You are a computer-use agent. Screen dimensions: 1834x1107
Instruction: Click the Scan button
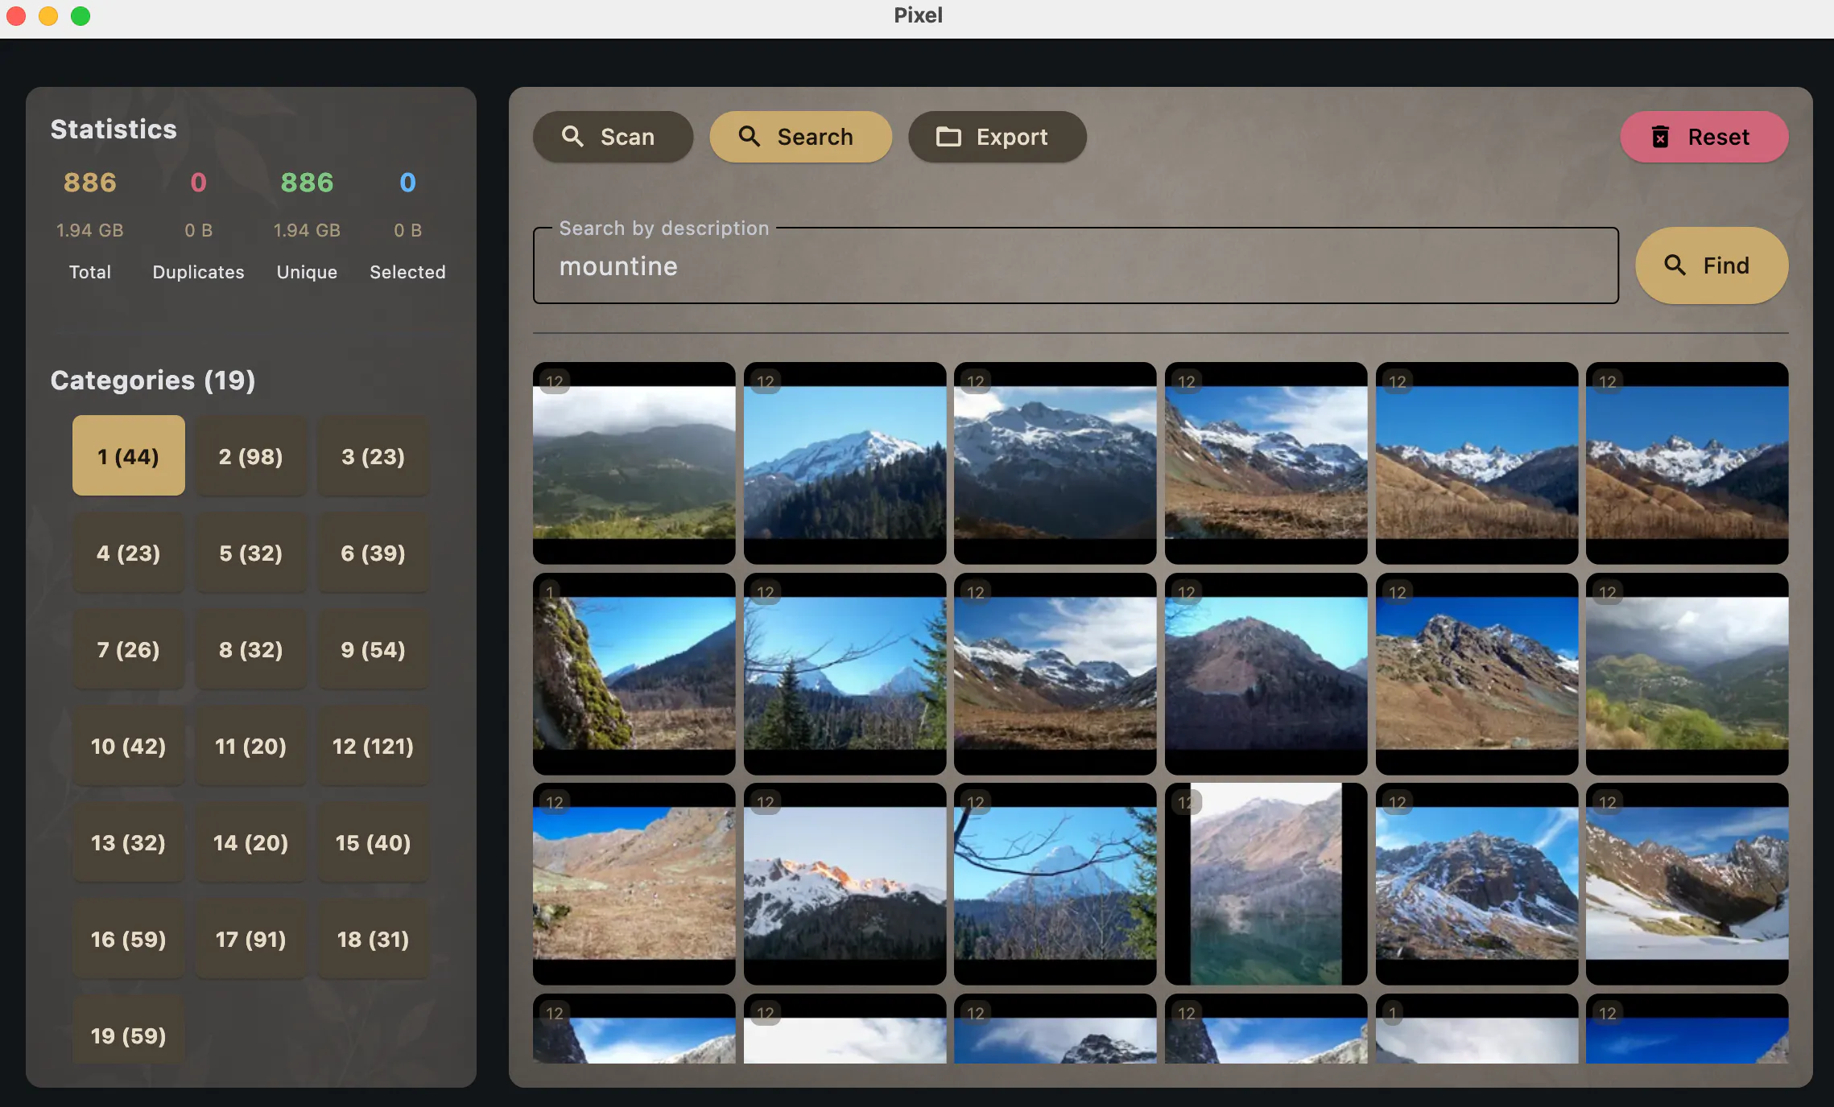pos(613,137)
